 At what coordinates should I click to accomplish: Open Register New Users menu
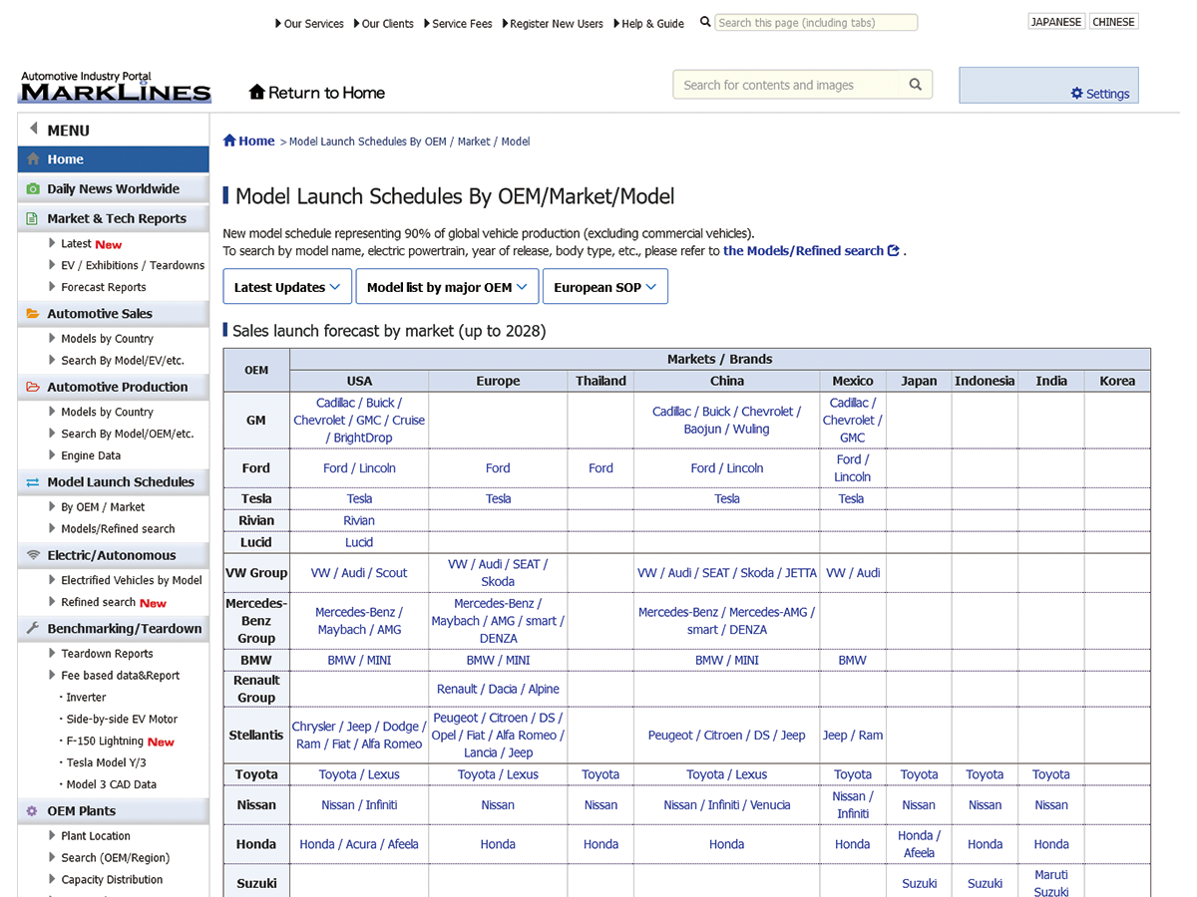pyautogui.click(x=553, y=24)
